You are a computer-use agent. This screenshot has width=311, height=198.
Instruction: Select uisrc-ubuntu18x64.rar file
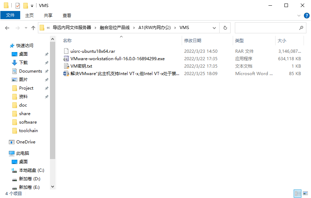(x=92, y=51)
